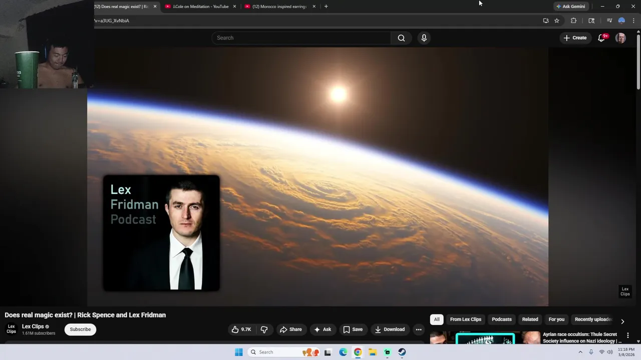641x360 pixels.
Task: Click the Lex Clips channel avatar
Action: 11,329
